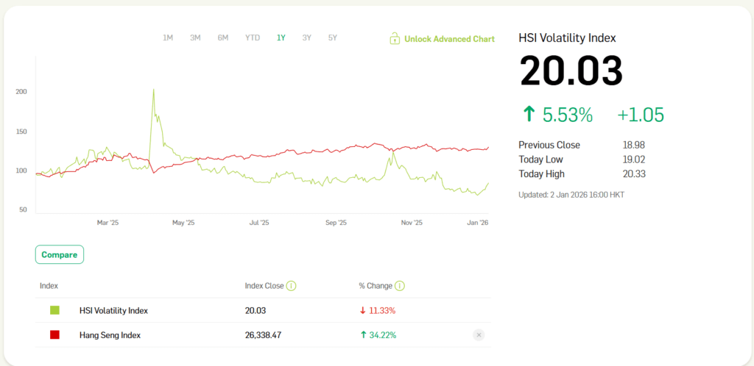The width and height of the screenshot is (754, 366).
Task: Select the 3M time range
Action: click(x=195, y=37)
